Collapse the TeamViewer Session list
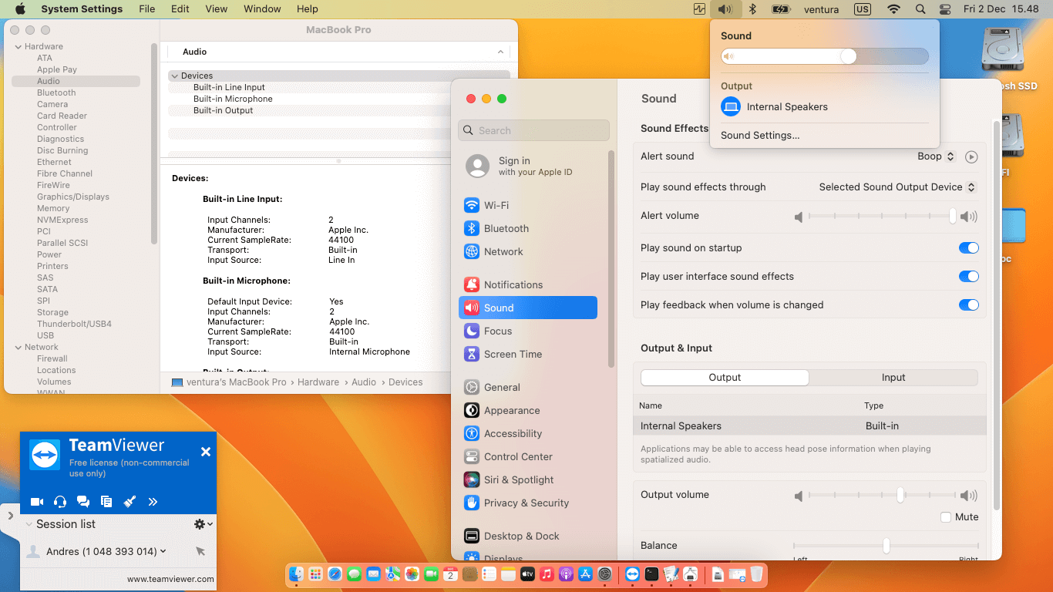The image size is (1053, 592). 29,524
